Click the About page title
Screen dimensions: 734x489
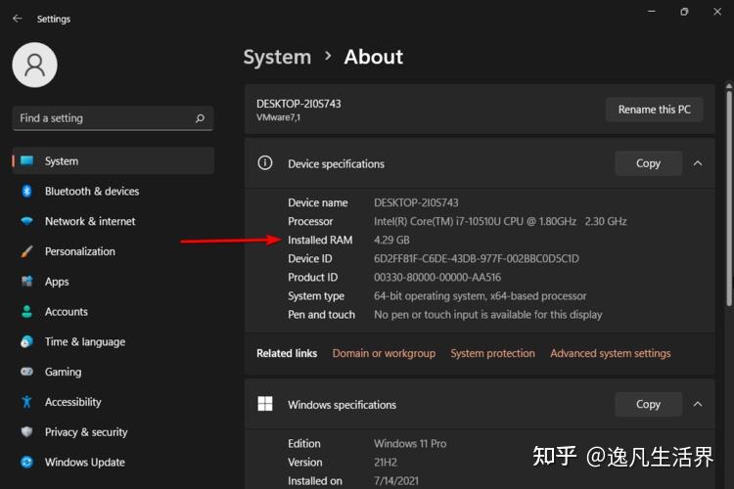[374, 57]
